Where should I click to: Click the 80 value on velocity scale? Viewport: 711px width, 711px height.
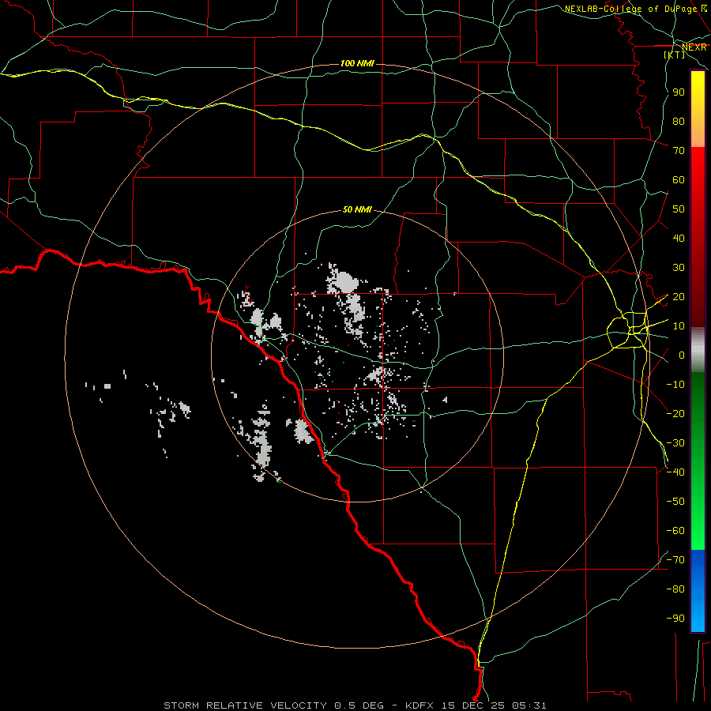coord(679,122)
